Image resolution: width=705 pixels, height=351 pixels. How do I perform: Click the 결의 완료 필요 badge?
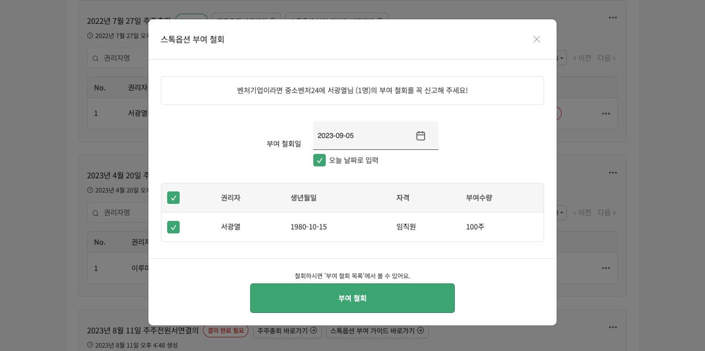pyautogui.click(x=226, y=331)
